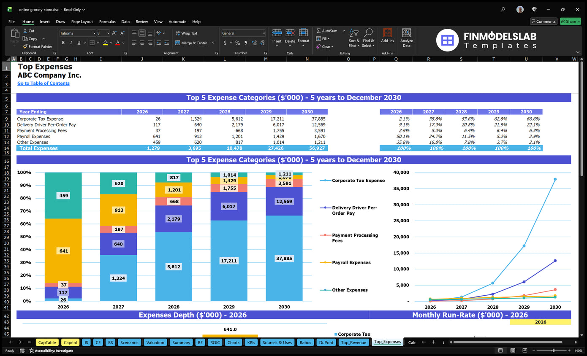Click the Increase Decimal icon
This screenshot has width=587, height=356.
(253, 43)
